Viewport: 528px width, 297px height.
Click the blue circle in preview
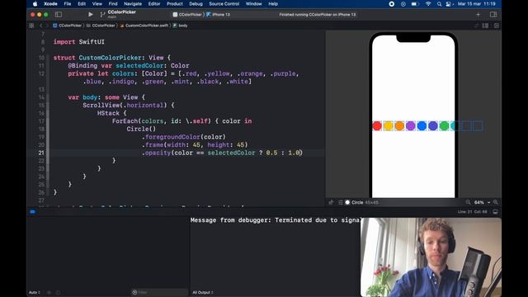422,126
